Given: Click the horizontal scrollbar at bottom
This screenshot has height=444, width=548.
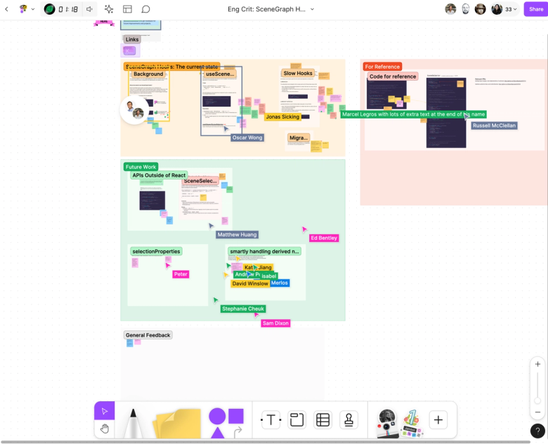Looking at the screenshot, I should [x=266, y=442].
